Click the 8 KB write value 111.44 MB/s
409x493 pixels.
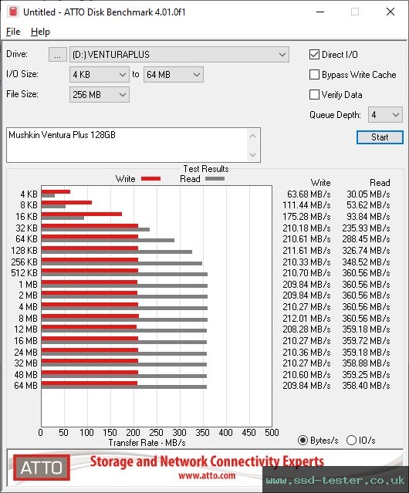tap(306, 205)
